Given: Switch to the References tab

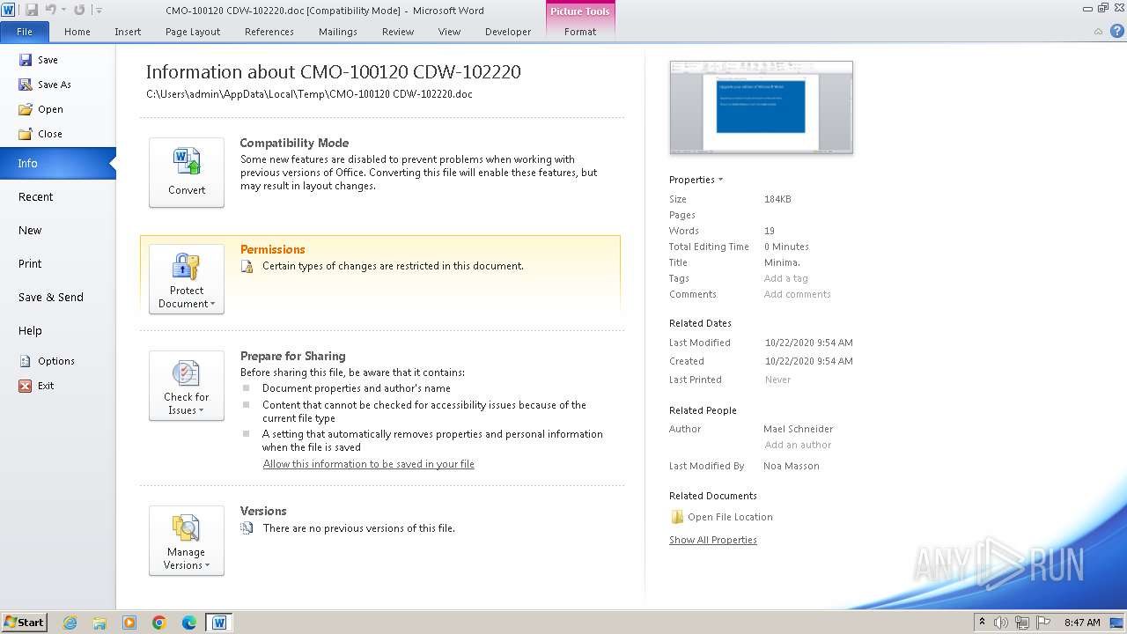Looking at the screenshot, I should click(269, 32).
